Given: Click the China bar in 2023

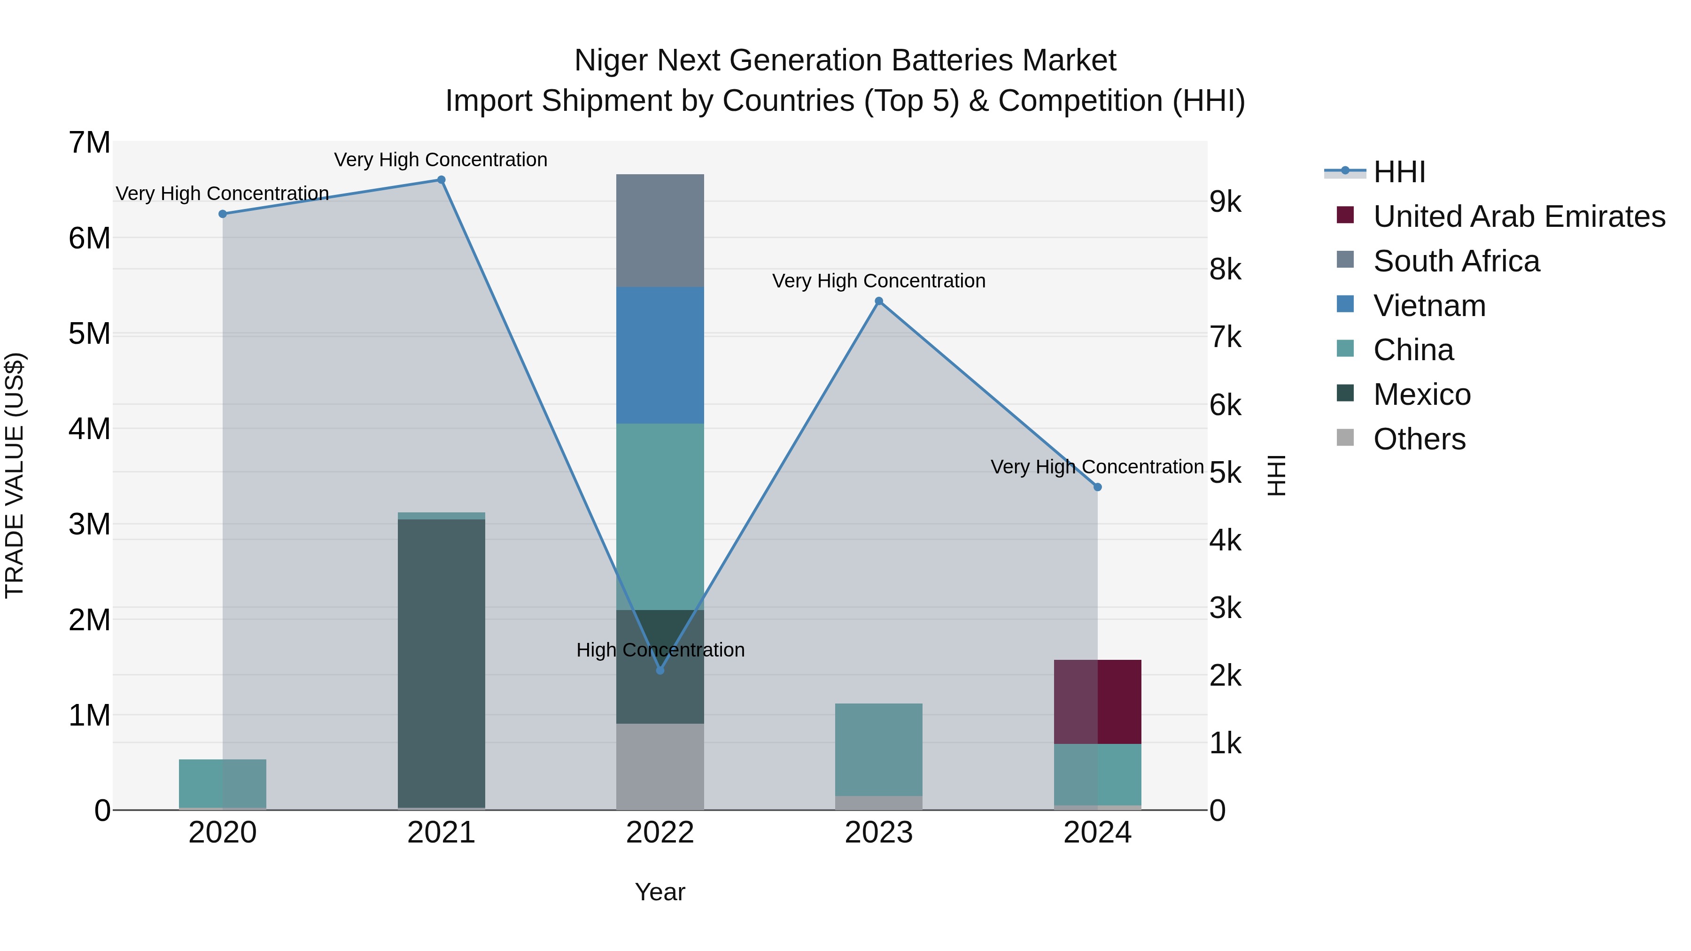Looking at the screenshot, I should (x=878, y=750).
